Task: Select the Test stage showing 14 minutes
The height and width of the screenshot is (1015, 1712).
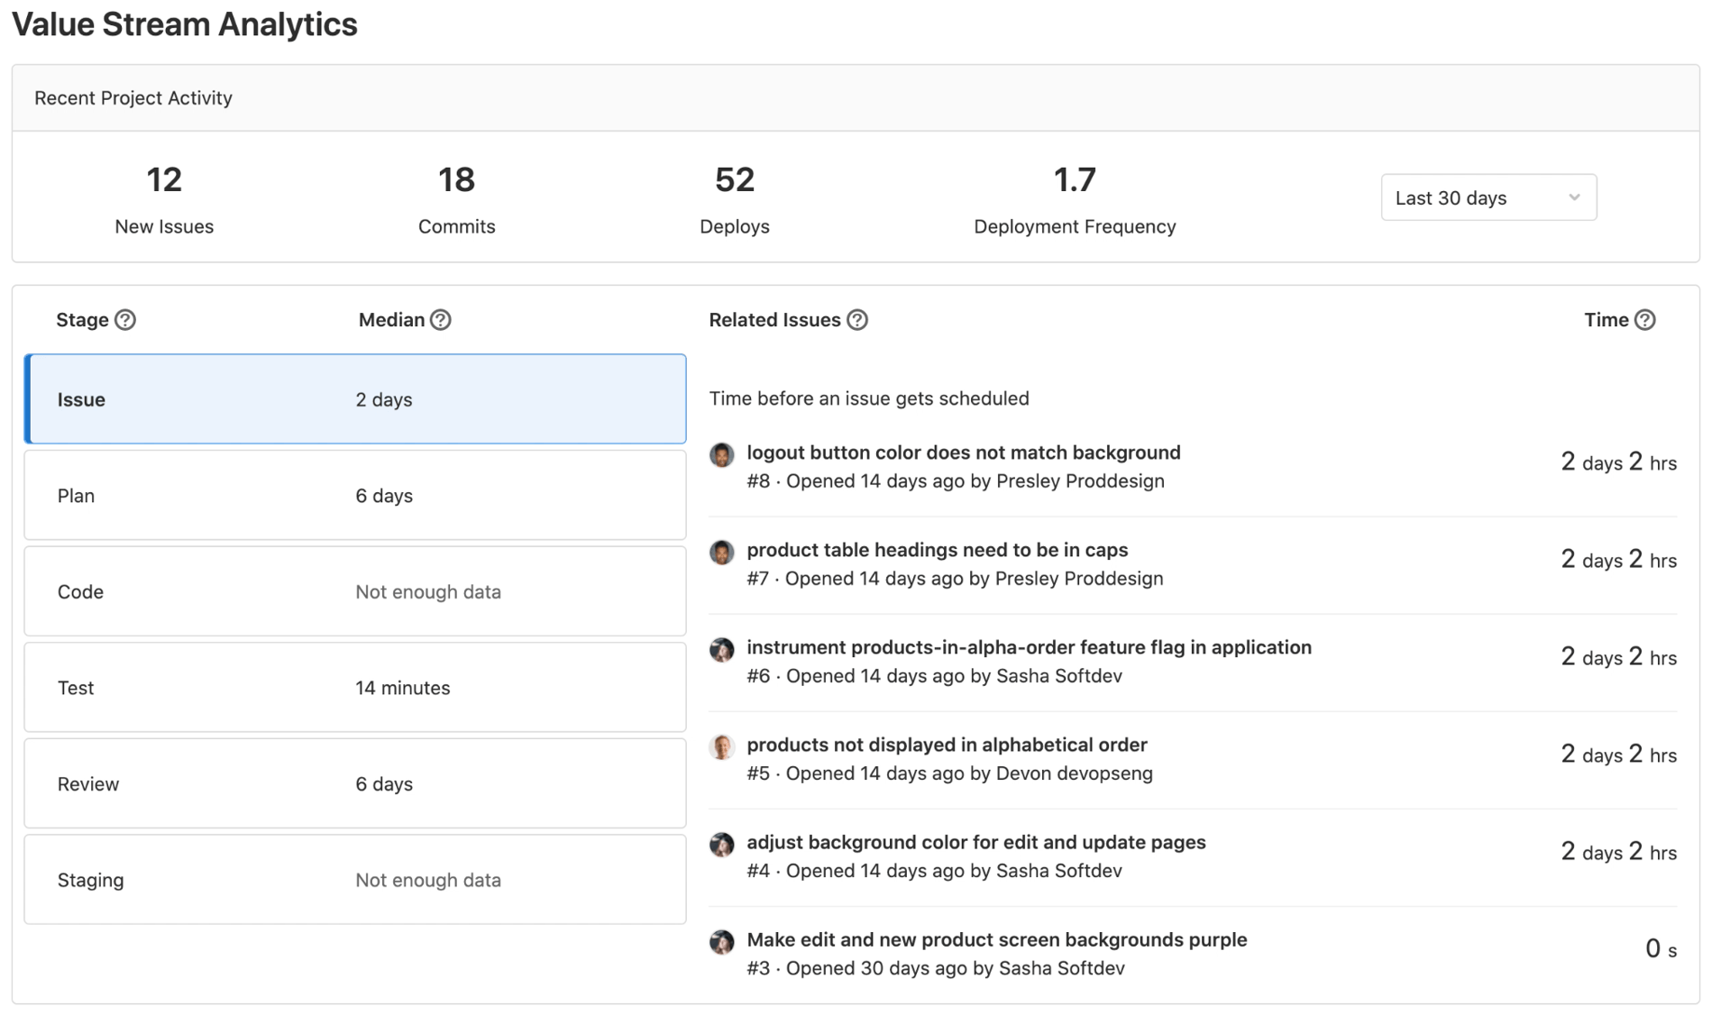Action: 355,687
